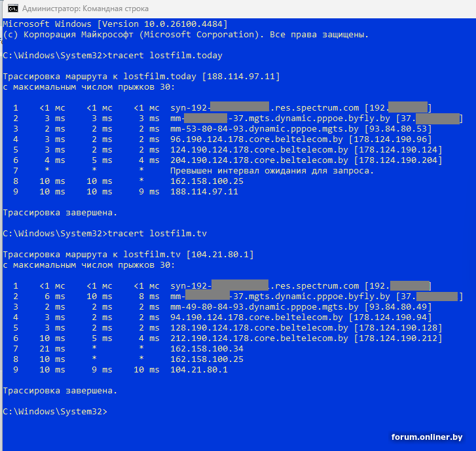This screenshot has height=451, width=476.
Task: Click hostname 128.190.124.178.core.beltelecom.by
Action: (259, 328)
